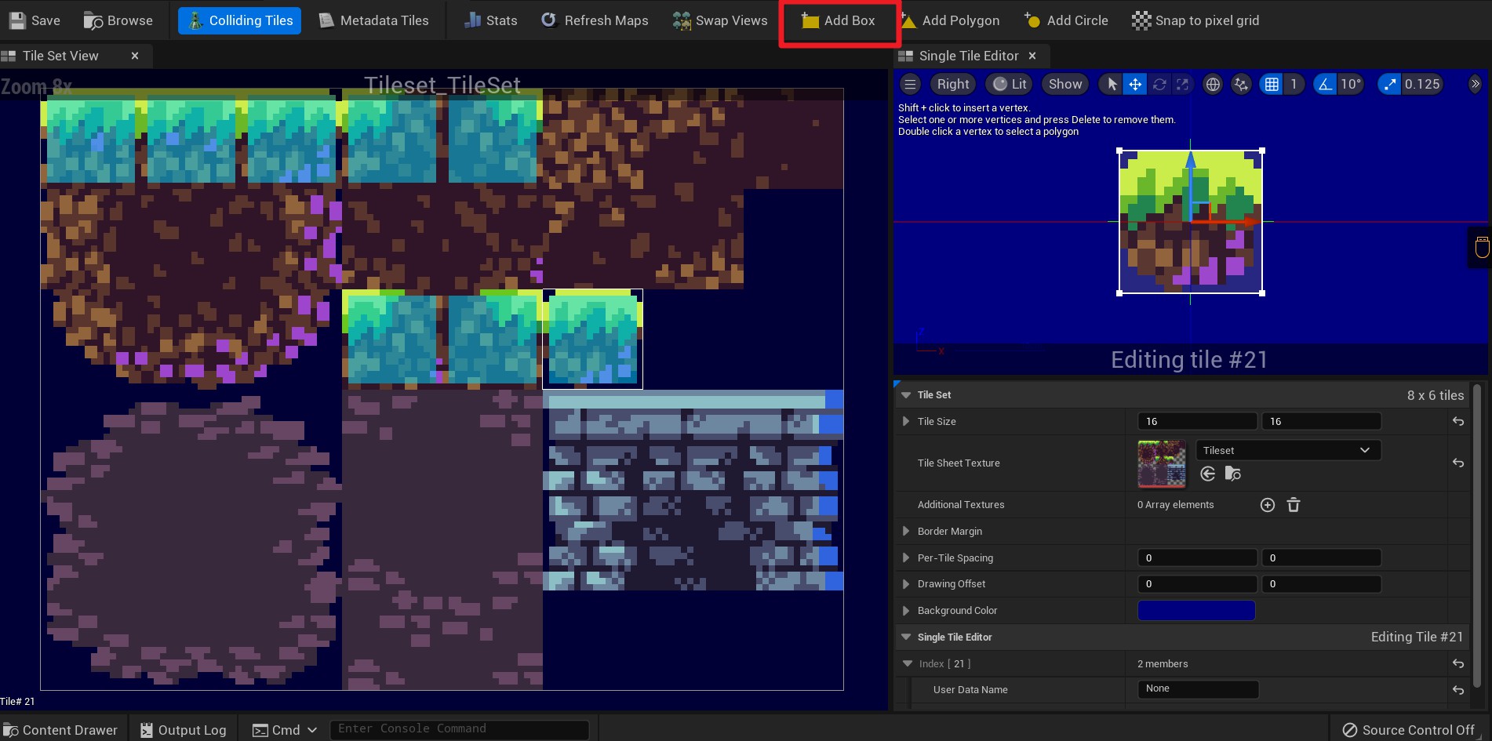This screenshot has height=741, width=1492.
Task: Select the Tile Set View tab
Action: 60,56
